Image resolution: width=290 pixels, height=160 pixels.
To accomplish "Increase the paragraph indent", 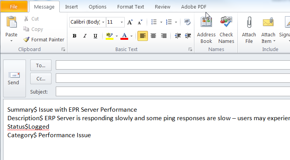I will coord(188,36).
